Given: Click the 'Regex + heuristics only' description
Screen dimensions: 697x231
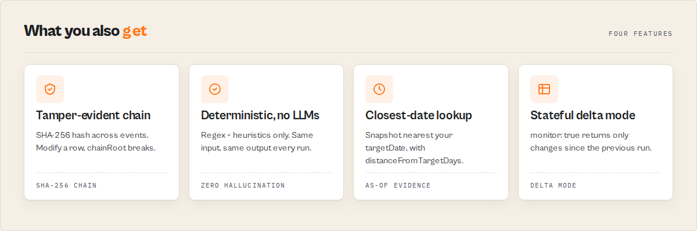Looking at the screenshot, I should pyautogui.click(x=257, y=141).
